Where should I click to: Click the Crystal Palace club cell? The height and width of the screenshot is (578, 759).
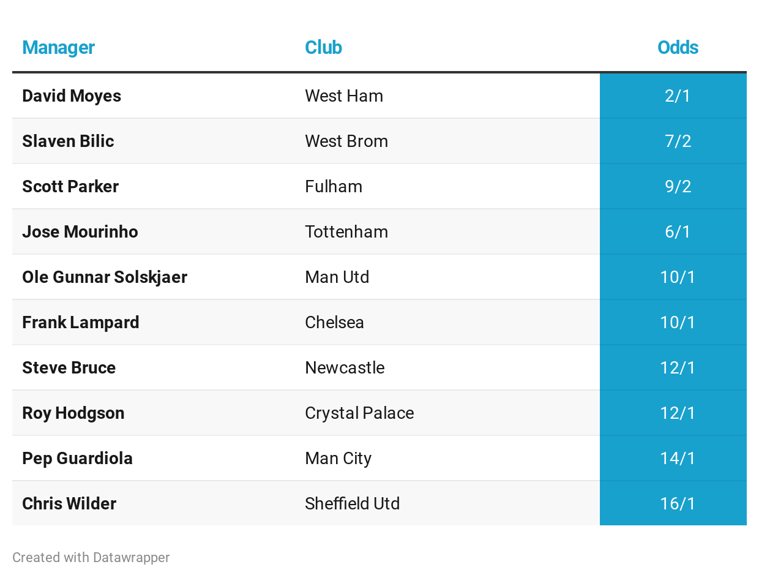(x=359, y=413)
